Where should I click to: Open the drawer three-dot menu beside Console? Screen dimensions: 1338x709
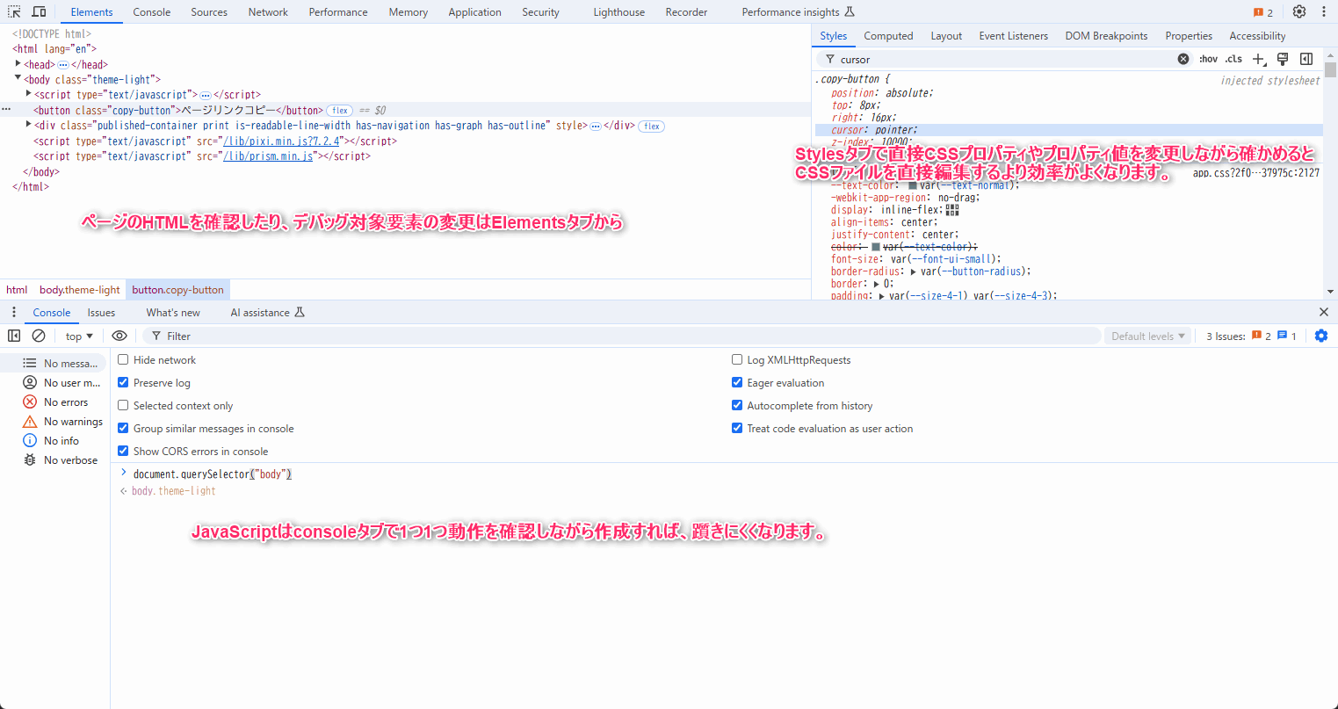click(14, 312)
